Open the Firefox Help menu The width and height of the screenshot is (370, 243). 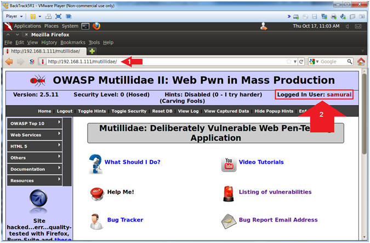point(108,43)
